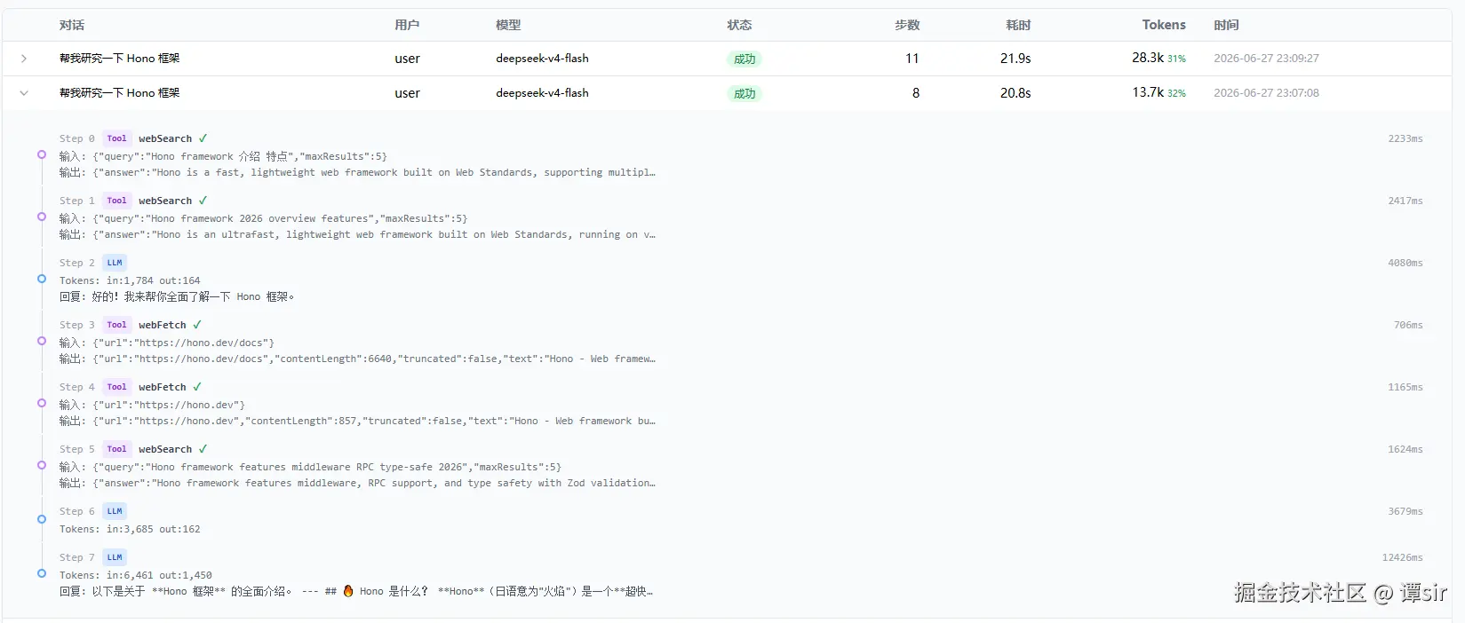The image size is (1465, 623).
Task: Click the 时间 column header
Action: (1226, 25)
